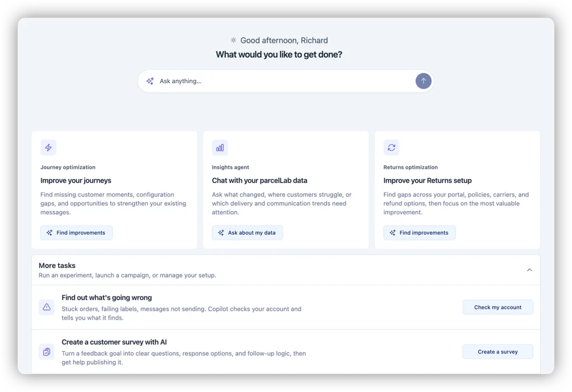Click the More tasks heading
Screen dimensions: 572x392
point(57,265)
